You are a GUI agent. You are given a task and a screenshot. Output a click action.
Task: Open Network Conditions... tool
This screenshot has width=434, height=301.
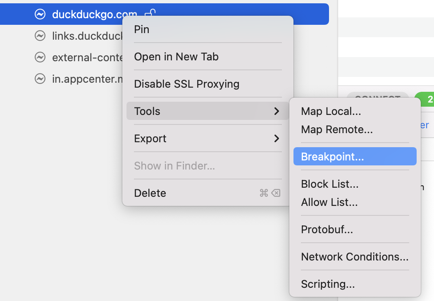tap(355, 257)
